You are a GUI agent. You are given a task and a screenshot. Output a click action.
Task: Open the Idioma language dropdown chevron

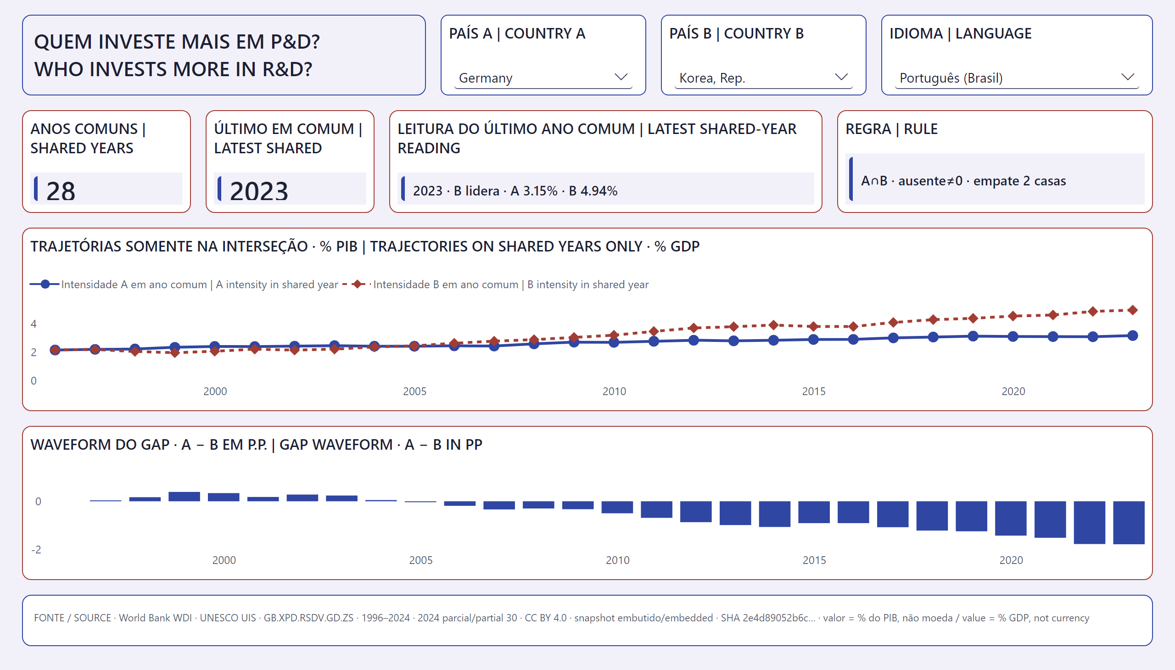[x=1128, y=77]
